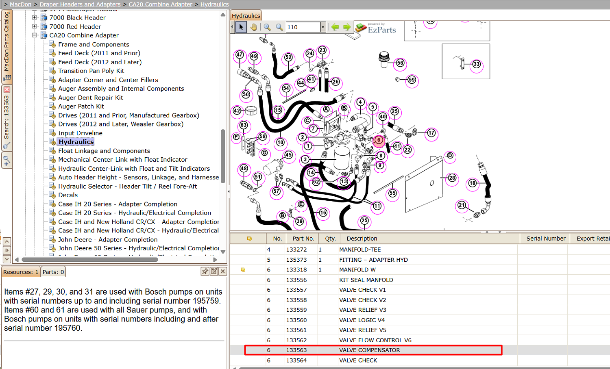This screenshot has width=610, height=369.
Task: Open the note icon on part 133318
Action: pyautogui.click(x=243, y=270)
